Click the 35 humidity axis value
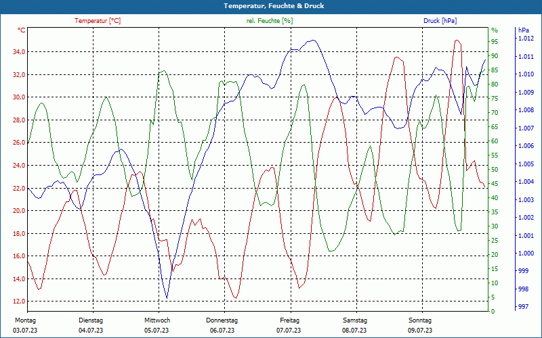542x338 pixels. pos(495,212)
